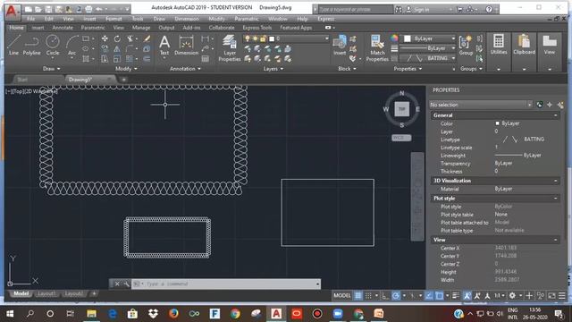572x322 pixels.
Task: Select the Line tool
Action: coord(14,45)
